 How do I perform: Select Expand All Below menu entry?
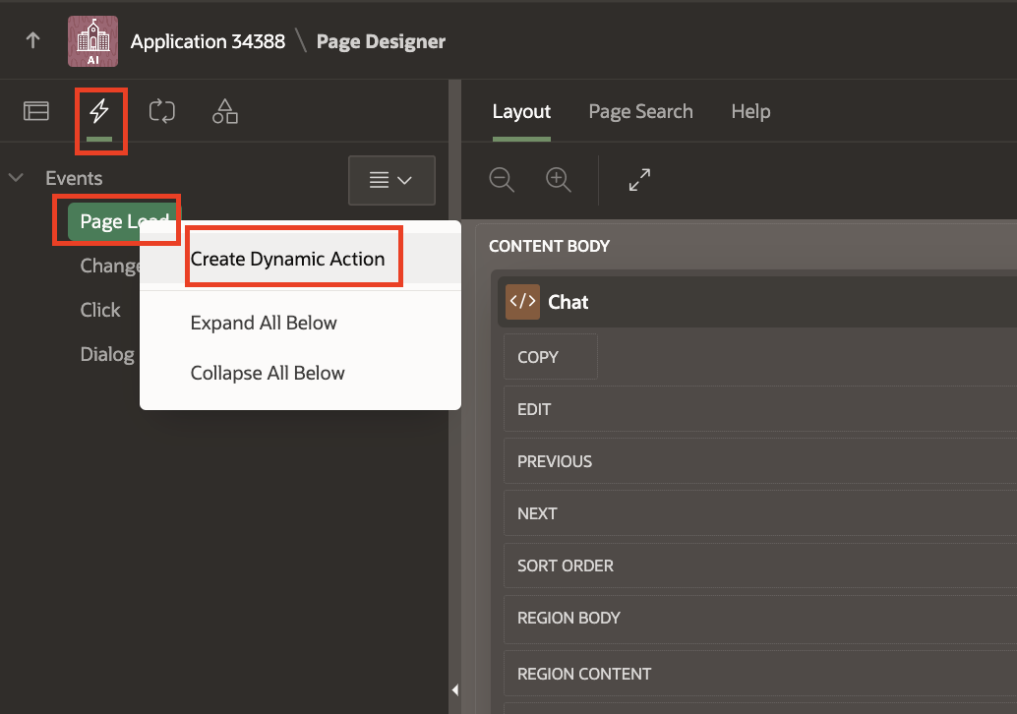tap(264, 323)
